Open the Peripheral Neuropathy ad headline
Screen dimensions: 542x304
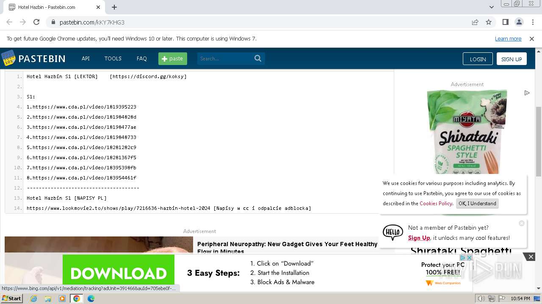coord(287,247)
